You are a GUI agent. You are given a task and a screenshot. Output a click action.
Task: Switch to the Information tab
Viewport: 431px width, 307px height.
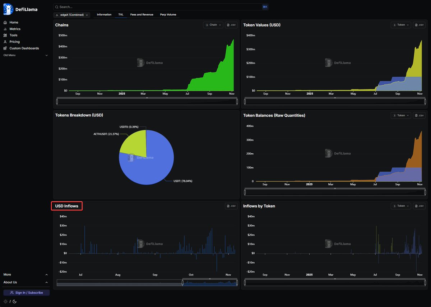pyautogui.click(x=104, y=15)
